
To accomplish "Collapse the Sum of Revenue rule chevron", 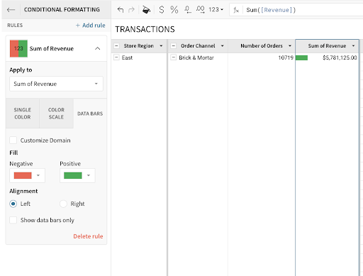I will pos(97,48).
